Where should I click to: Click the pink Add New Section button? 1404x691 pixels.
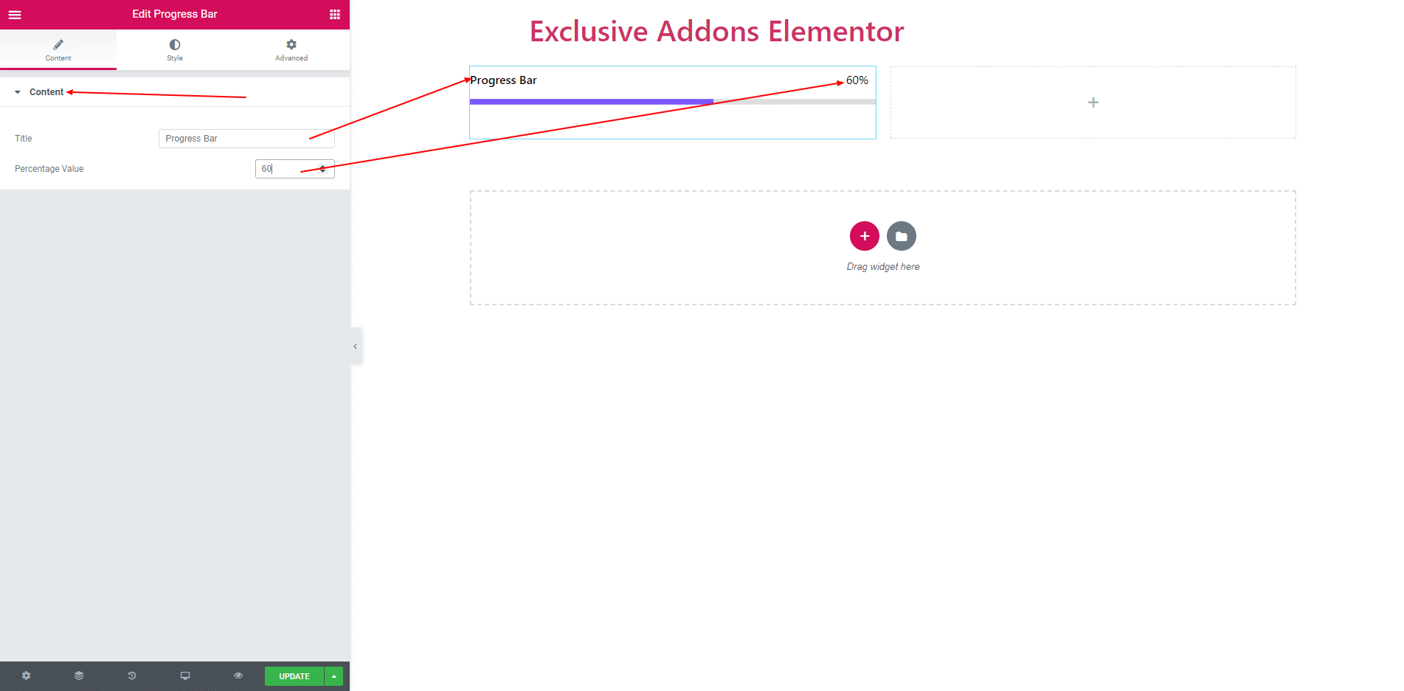click(865, 236)
